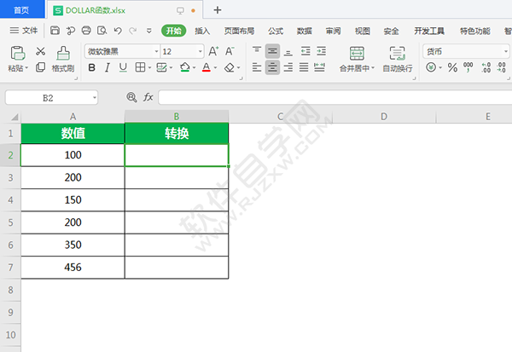Toggle underline formatting

[123, 67]
